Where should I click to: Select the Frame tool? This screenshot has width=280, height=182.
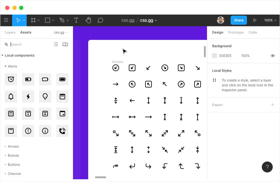(33, 20)
